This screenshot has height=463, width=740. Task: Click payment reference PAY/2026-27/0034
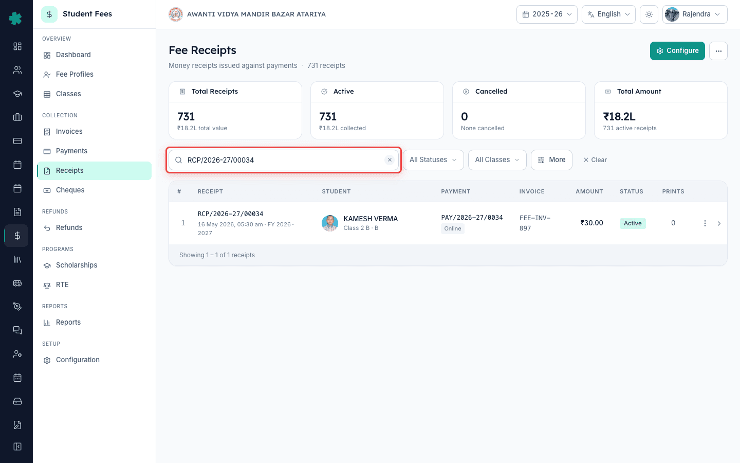pyautogui.click(x=472, y=218)
